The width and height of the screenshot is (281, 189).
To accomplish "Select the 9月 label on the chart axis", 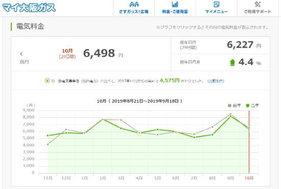I will (230, 178).
